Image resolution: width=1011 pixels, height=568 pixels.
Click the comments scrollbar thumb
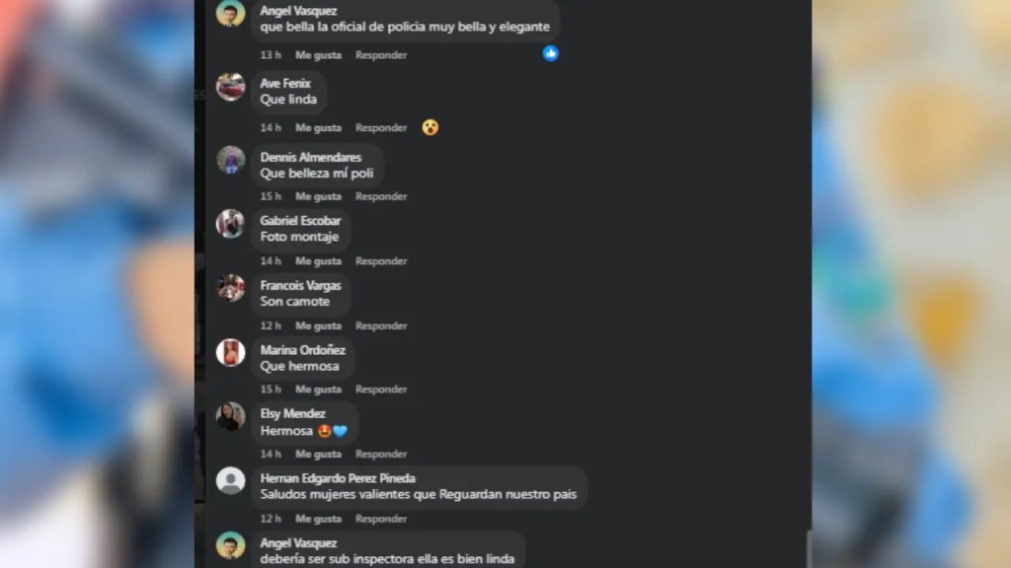tap(809, 548)
